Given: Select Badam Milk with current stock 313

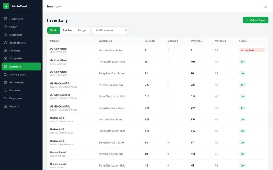Looking at the screenshot, I should pos(157,131).
